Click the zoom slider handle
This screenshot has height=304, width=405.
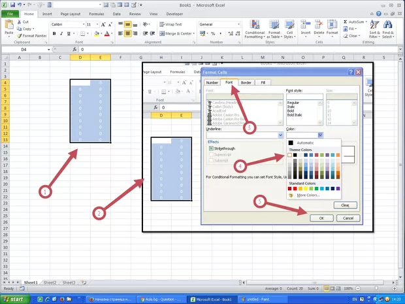pyautogui.click(x=376, y=288)
